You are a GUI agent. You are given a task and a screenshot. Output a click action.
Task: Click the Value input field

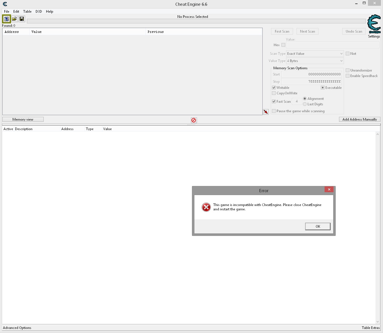(332, 45)
